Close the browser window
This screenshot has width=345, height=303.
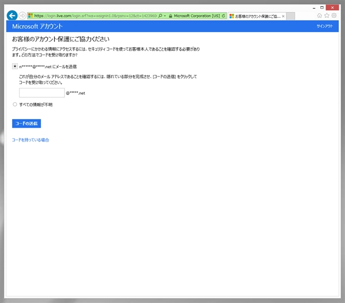point(332,7)
